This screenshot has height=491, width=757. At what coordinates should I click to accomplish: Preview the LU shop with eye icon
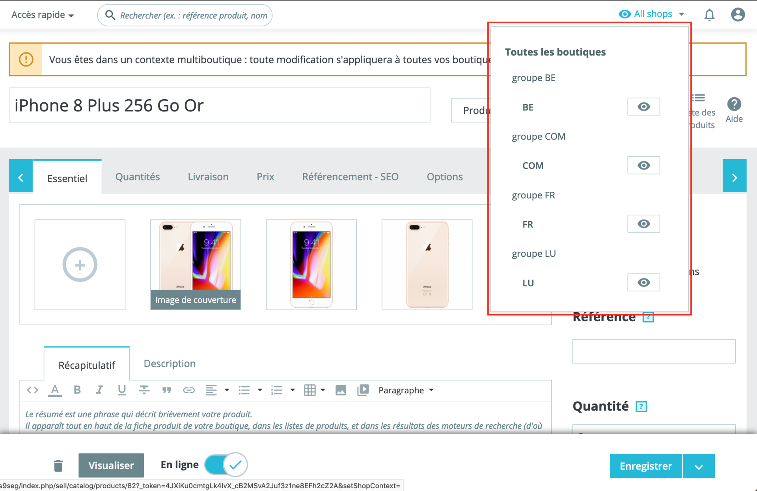[643, 282]
